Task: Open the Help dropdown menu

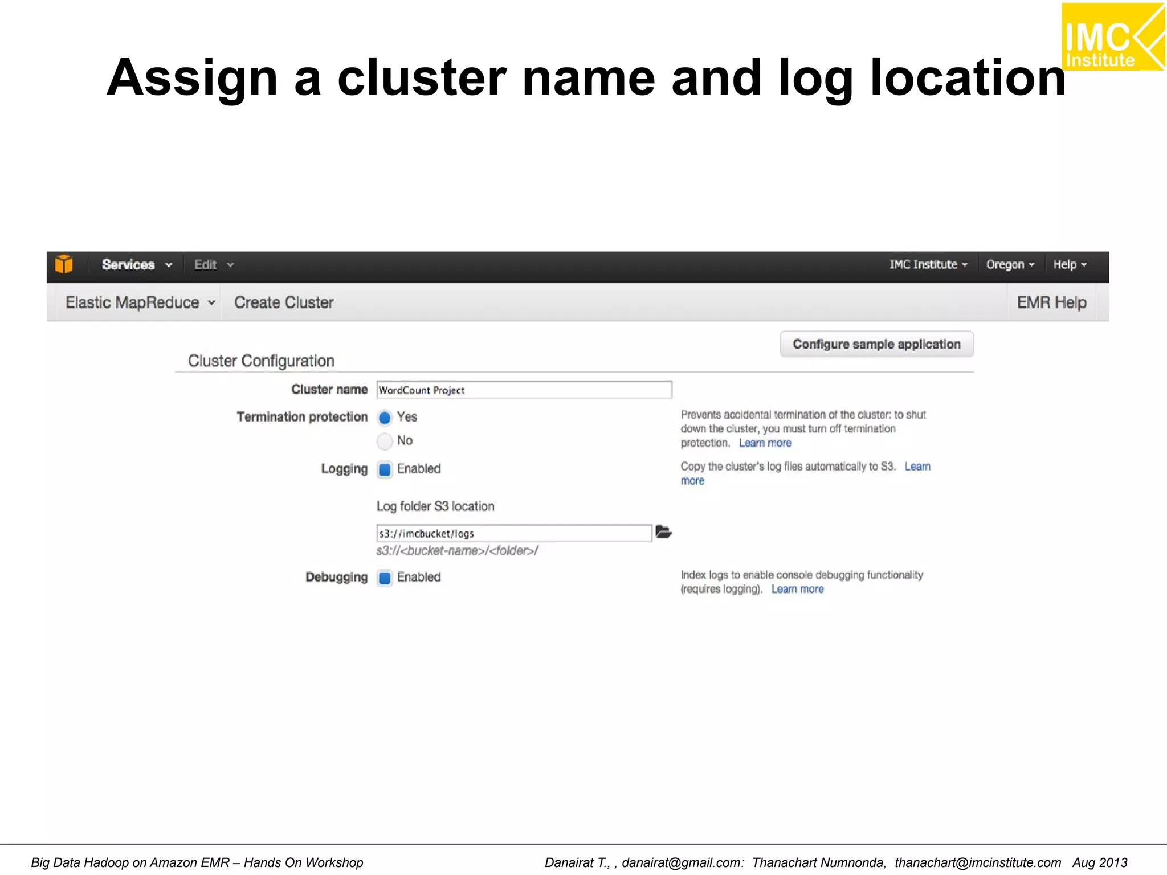Action: coord(1070,265)
